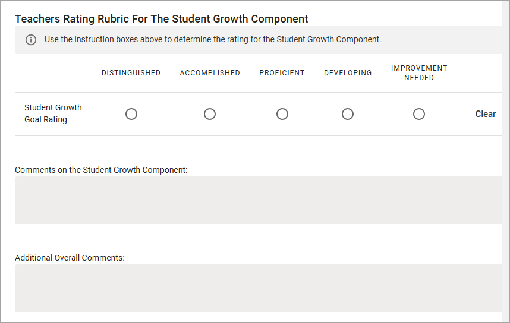The height and width of the screenshot is (323, 510).
Task: Choose the Accomplished rating radio button
Action: click(x=210, y=114)
